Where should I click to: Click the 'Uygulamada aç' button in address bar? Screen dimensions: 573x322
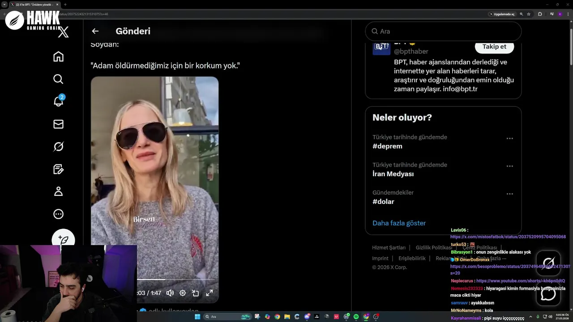[x=502, y=14]
